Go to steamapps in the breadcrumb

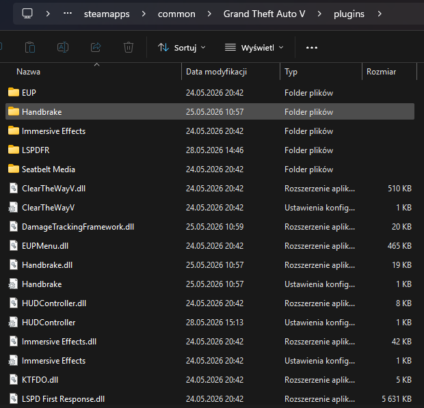(107, 14)
